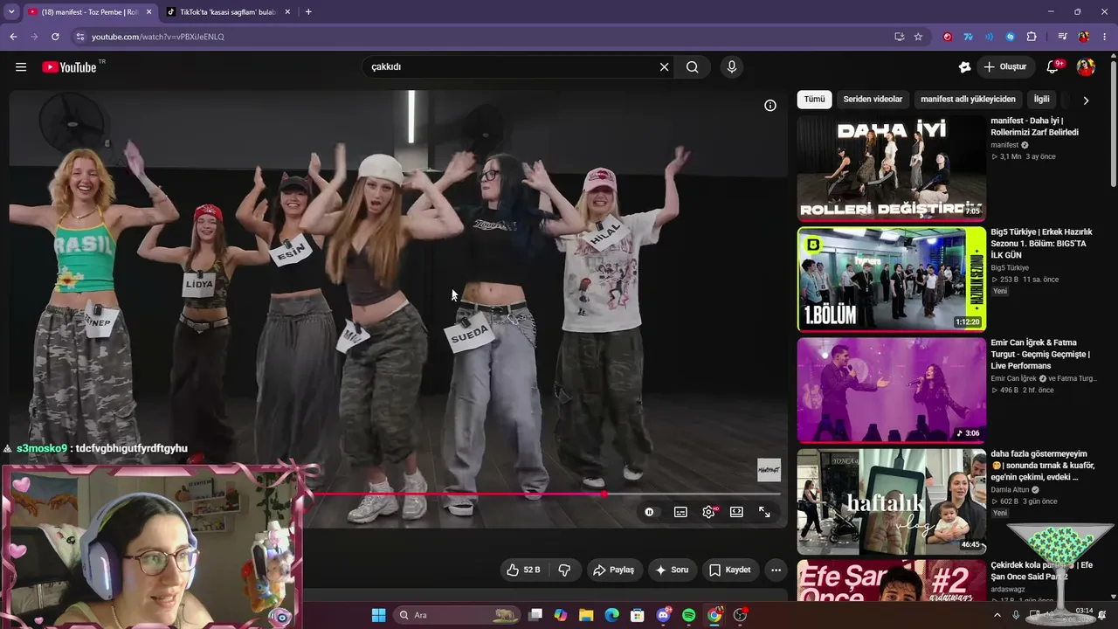The height and width of the screenshot is (629, 1118).
Task: Open the Emir Can İğrek live performance thumbnail
Action: pos(892,391)
